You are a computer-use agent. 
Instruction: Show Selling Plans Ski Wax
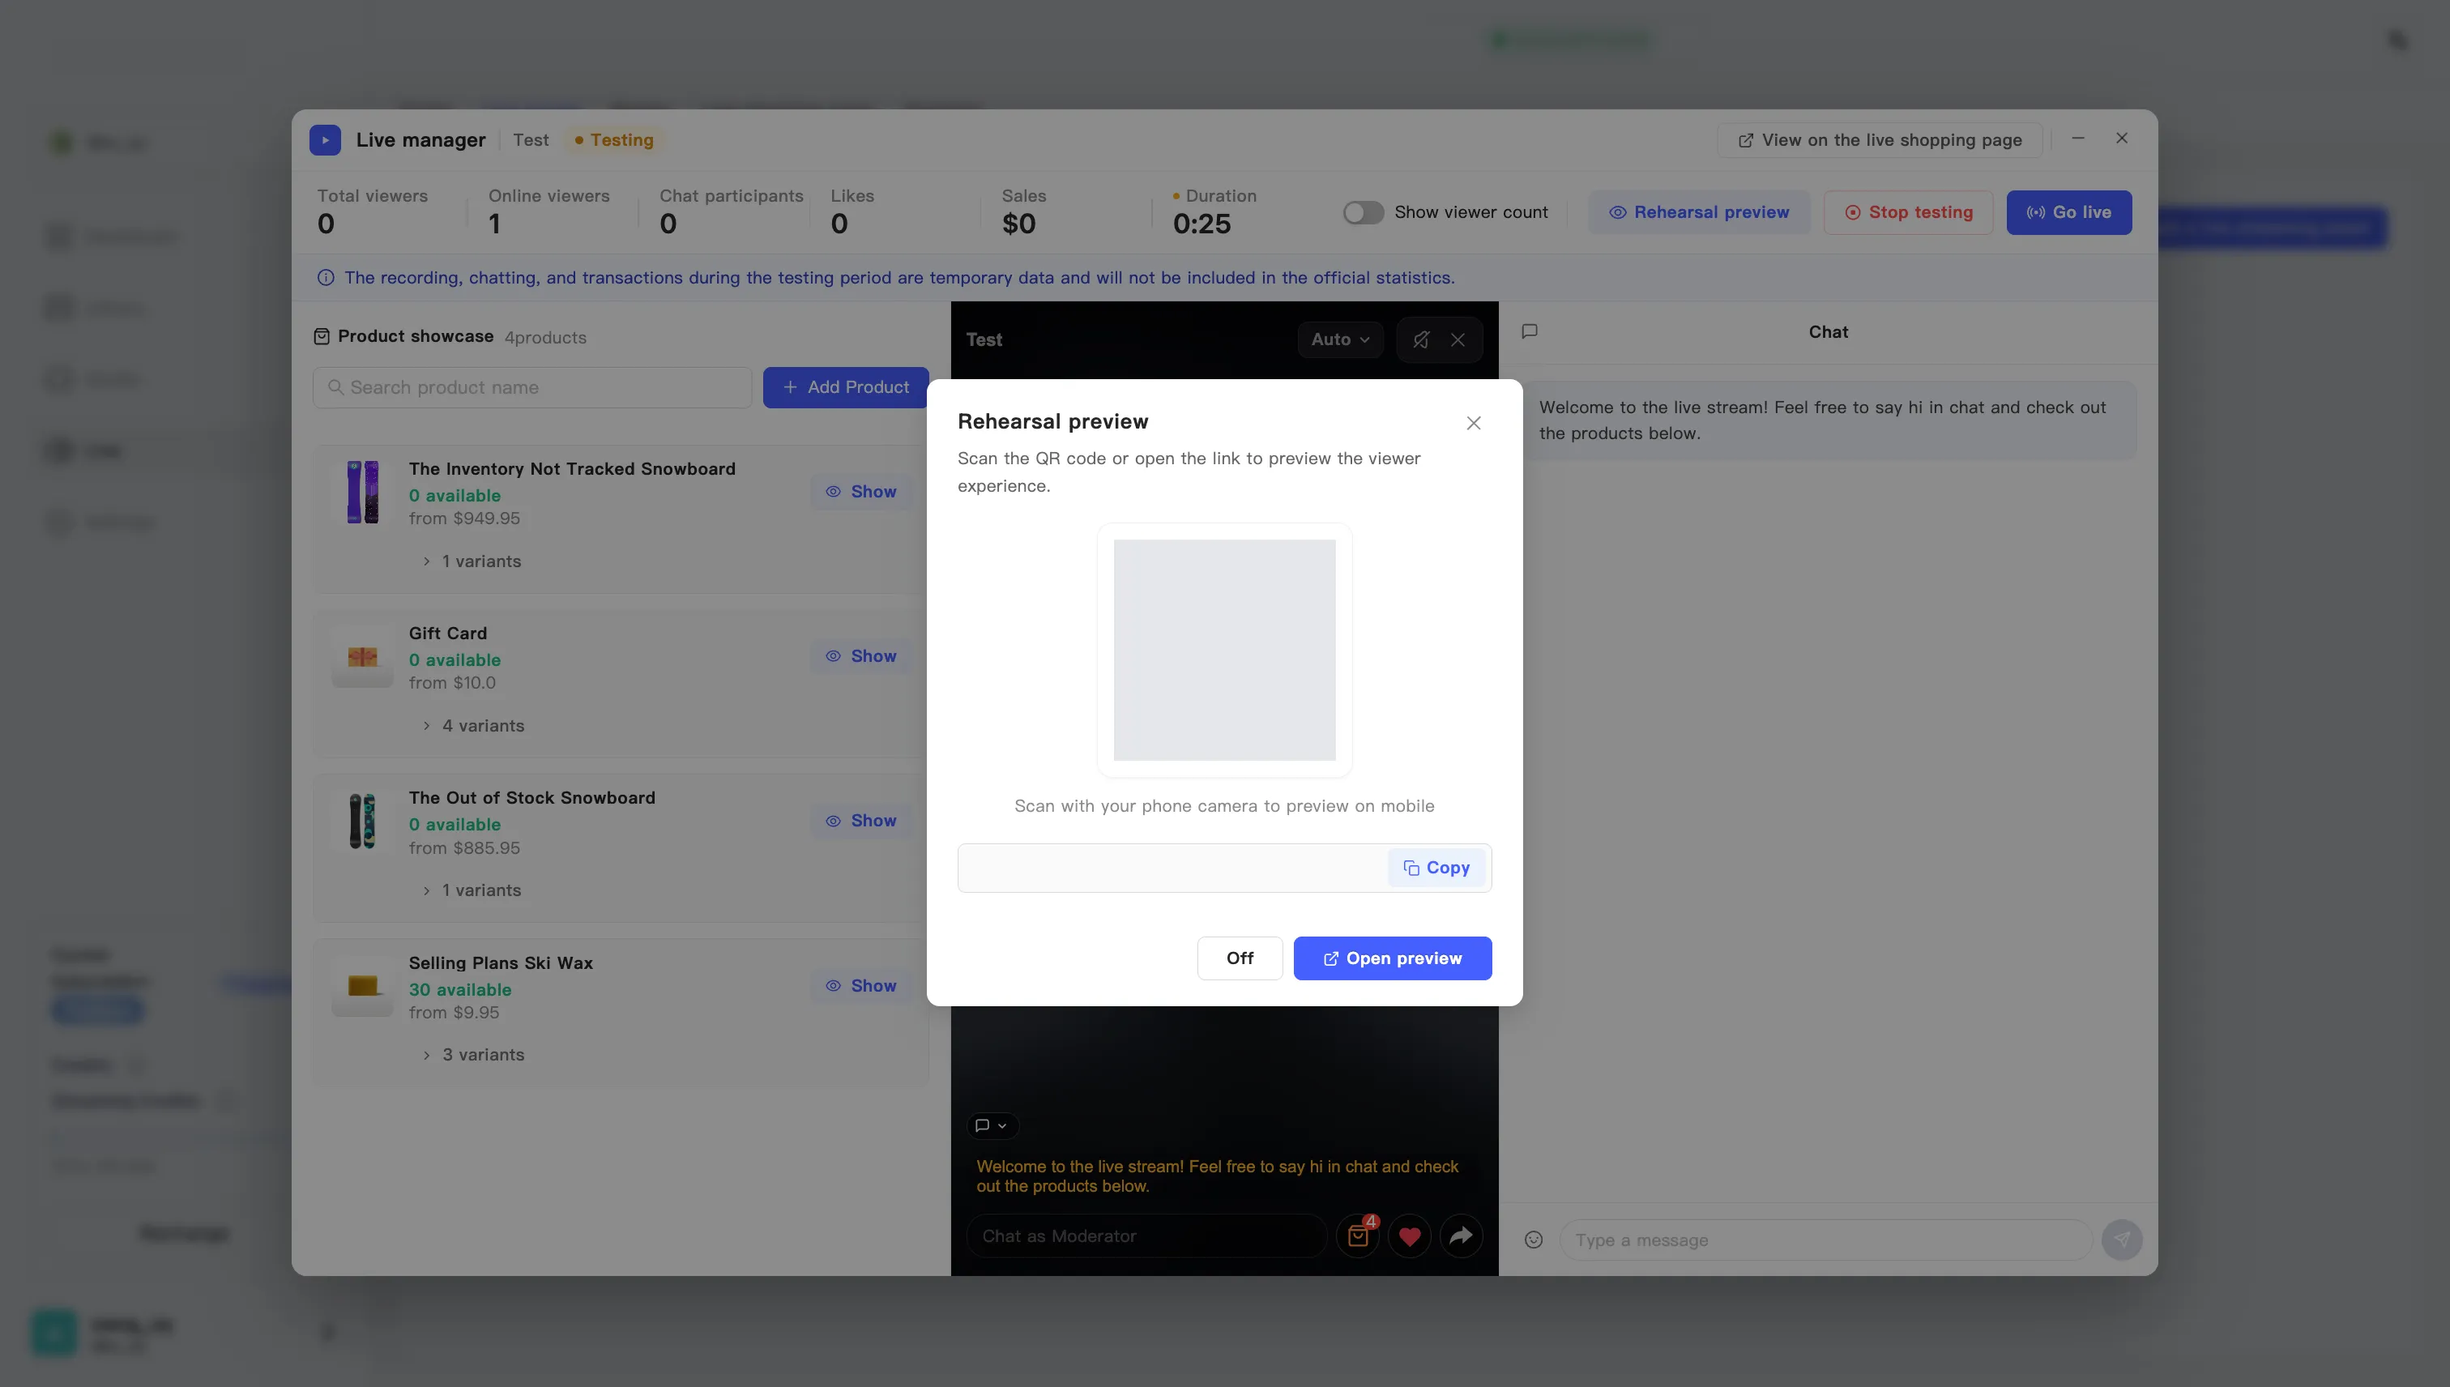tap(860, 986)
